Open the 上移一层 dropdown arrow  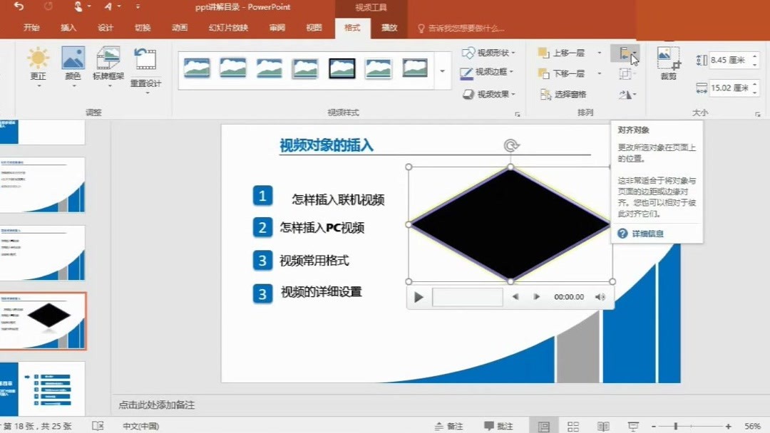(x=598, y=52)
